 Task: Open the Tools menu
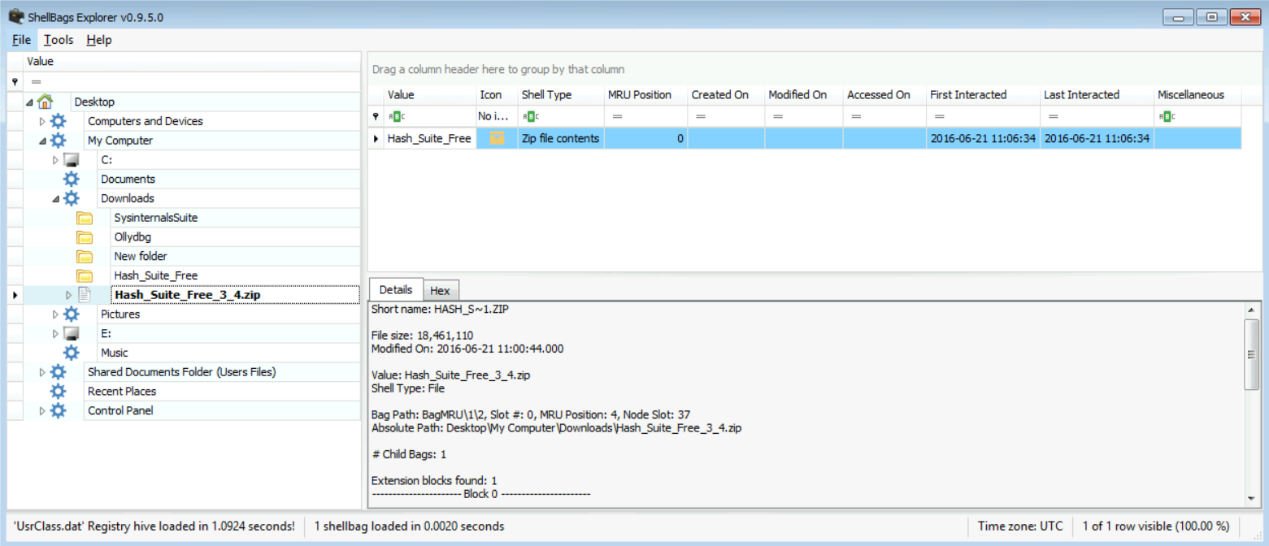tap(59, 40)
